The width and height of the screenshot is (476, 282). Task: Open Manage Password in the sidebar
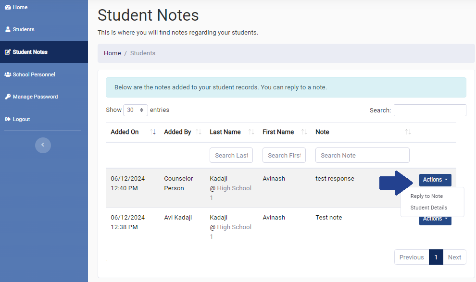(x=35, y=97)
